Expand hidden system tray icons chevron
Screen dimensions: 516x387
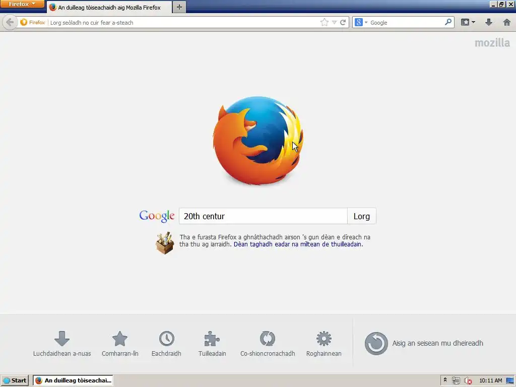(x=445, y=380)
